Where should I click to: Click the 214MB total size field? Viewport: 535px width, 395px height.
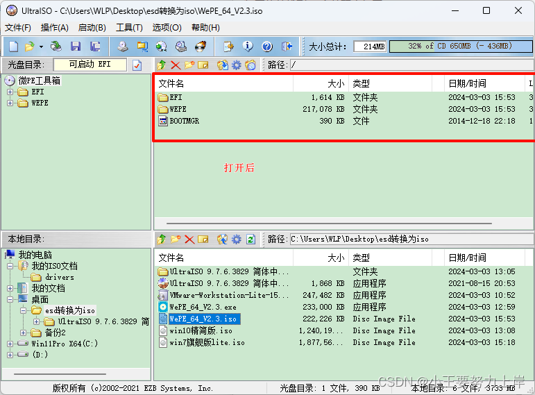coord(370,46)
